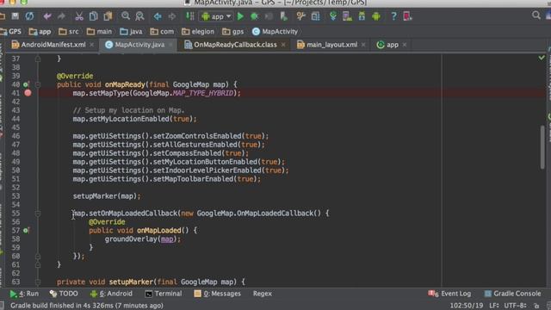The width and height of the screenshot is (551, 310).
Task: Close the OnMapReadyCallback.class tab
Action: pyautogui.click(x=283, y=45)
